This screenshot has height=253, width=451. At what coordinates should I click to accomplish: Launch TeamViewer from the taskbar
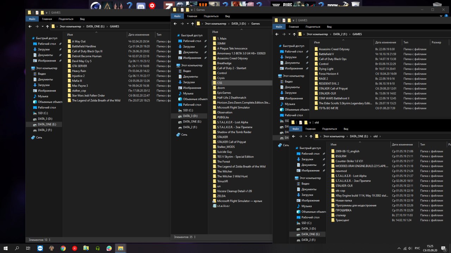click(x=40, y=248)
